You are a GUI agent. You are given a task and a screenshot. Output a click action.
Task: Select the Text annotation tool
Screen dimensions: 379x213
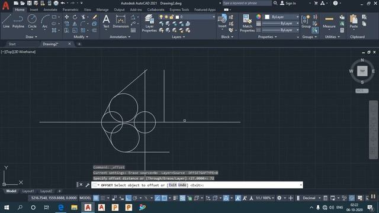coord(106,21)
